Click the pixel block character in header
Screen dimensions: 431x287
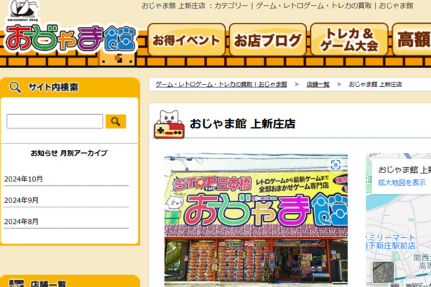tap(117, 59)
